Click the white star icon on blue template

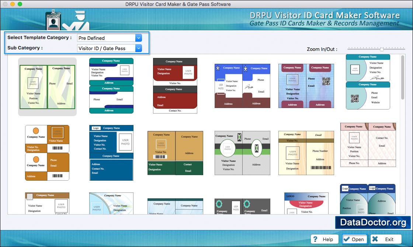click(x=218, y=68)
